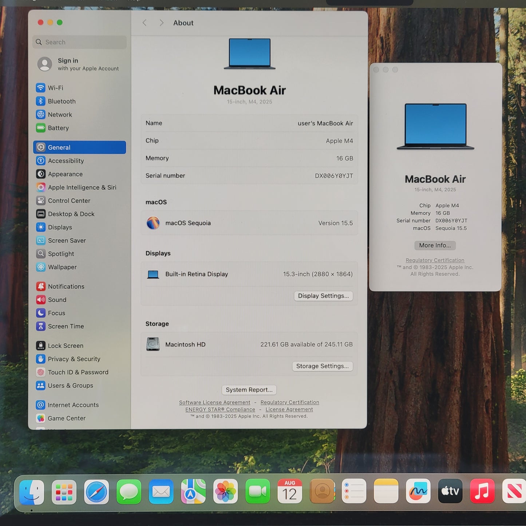Open Calendar app showing AUG 12
This screenshot has height=526, width=526.
(290, 491)
